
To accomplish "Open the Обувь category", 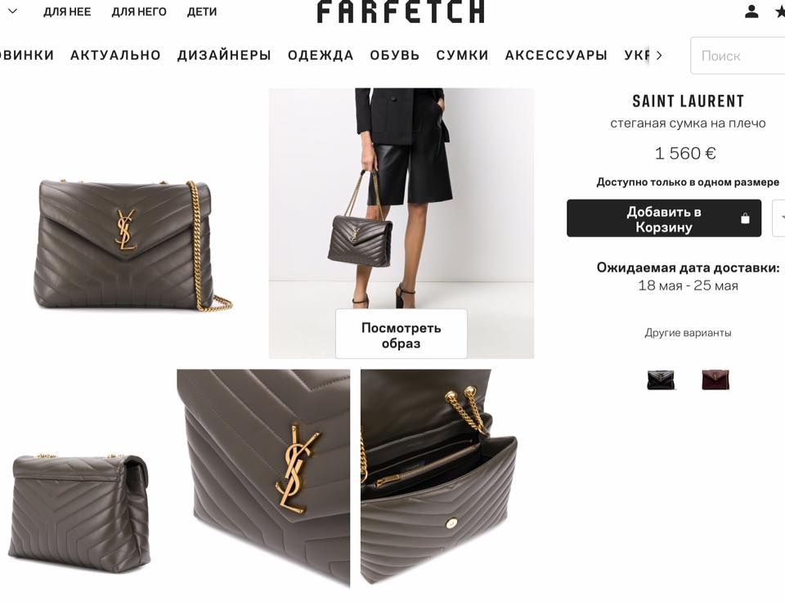I will click(x=394, y=55).
